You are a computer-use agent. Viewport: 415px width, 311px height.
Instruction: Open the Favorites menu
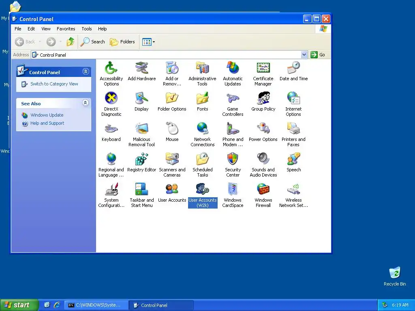coord(66,29)
